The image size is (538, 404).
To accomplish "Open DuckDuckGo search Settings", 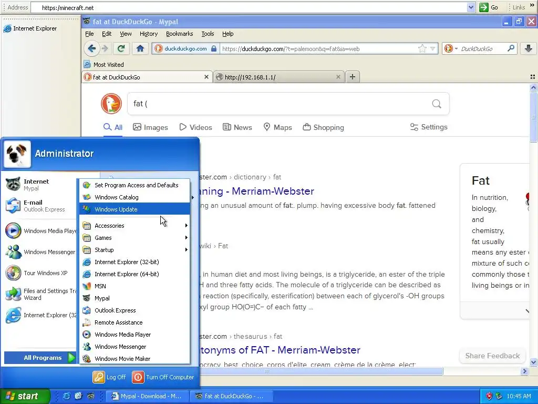I will click(x=429, y=127).
